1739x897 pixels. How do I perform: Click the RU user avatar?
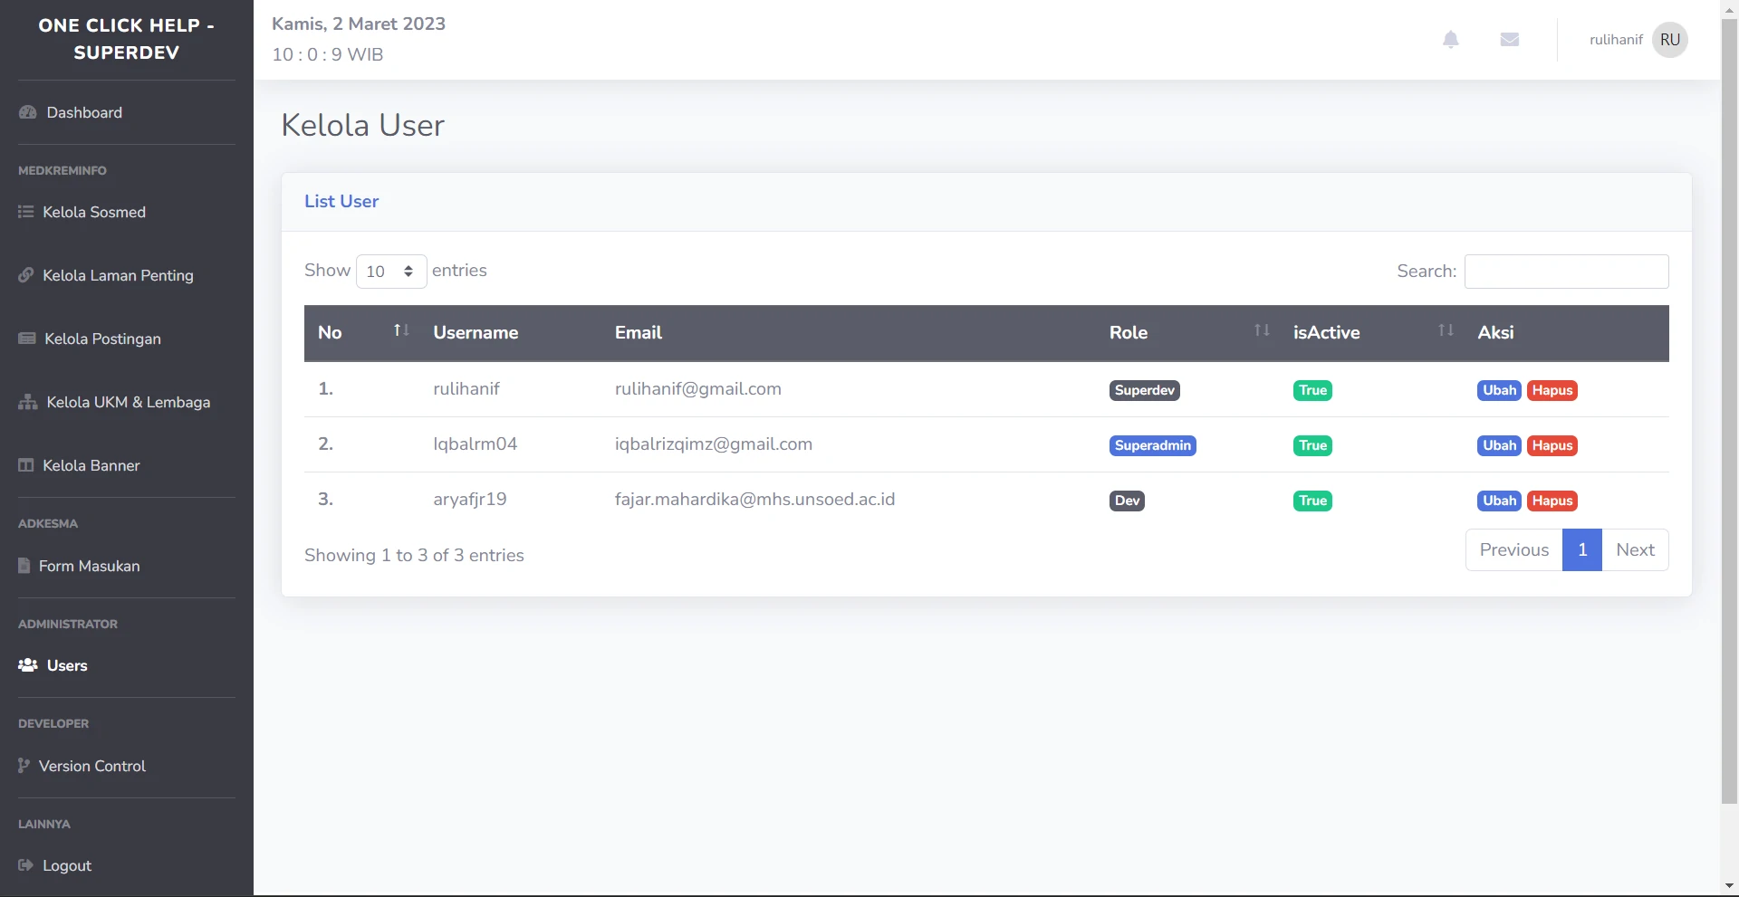click(1669, 40)
